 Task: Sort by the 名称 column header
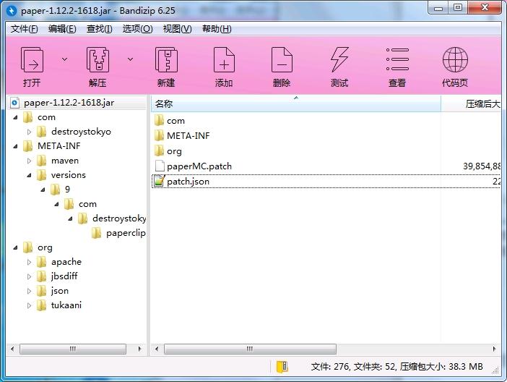click(x=295, y=104)
